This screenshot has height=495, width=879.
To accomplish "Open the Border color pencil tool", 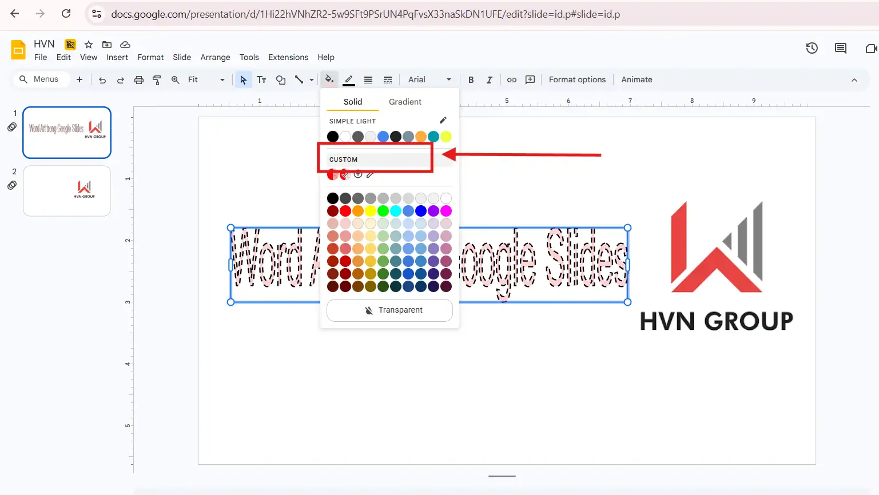I will pos(349,79).
